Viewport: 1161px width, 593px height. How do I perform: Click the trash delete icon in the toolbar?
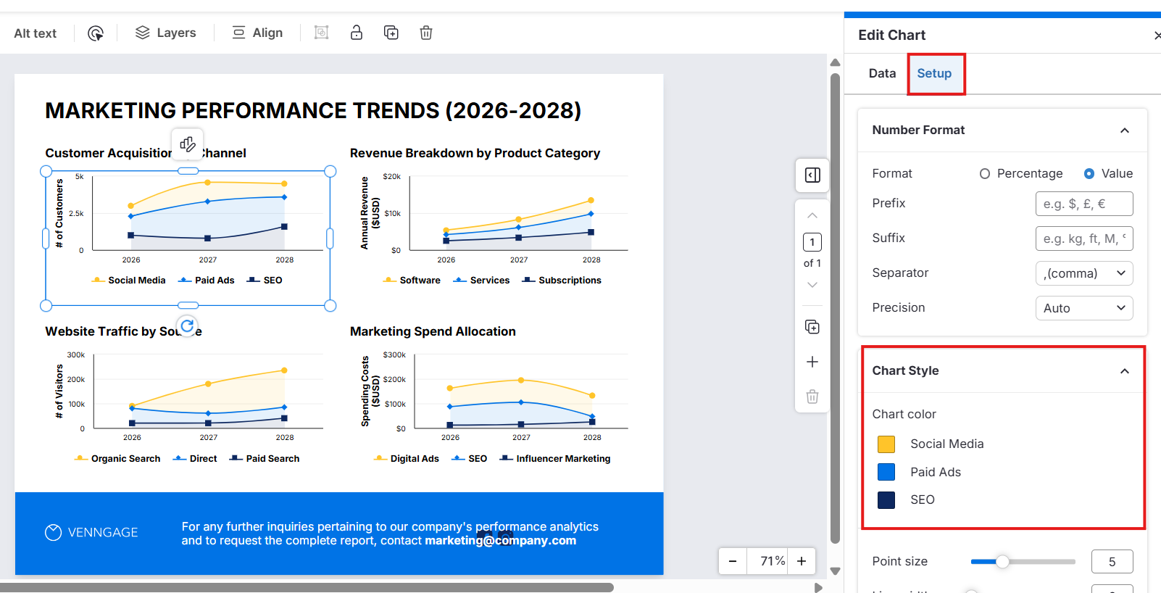(426, 33)
